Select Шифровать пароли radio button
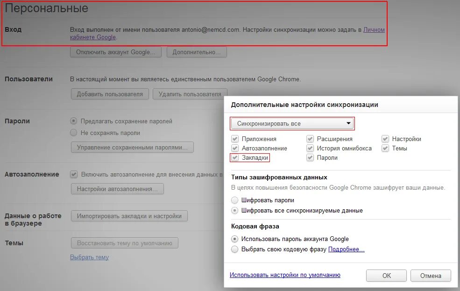The image size is (460, 291). pos(235,200)
